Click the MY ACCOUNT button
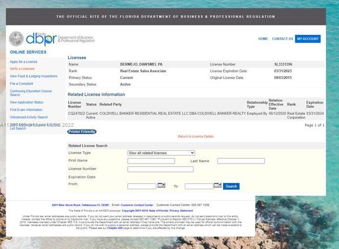Viewport: 339px width, 249px height. pos(307,39)
